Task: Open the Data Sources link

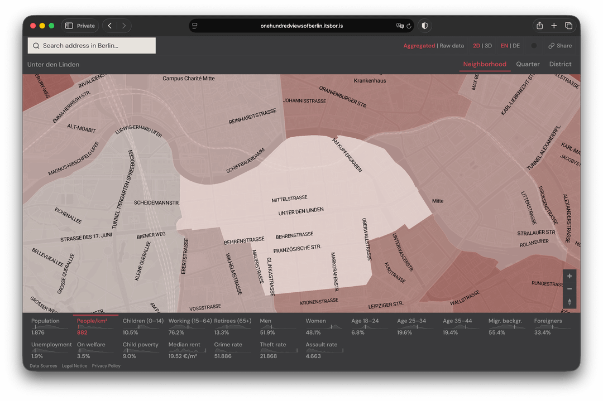Action: pos(43,366)
